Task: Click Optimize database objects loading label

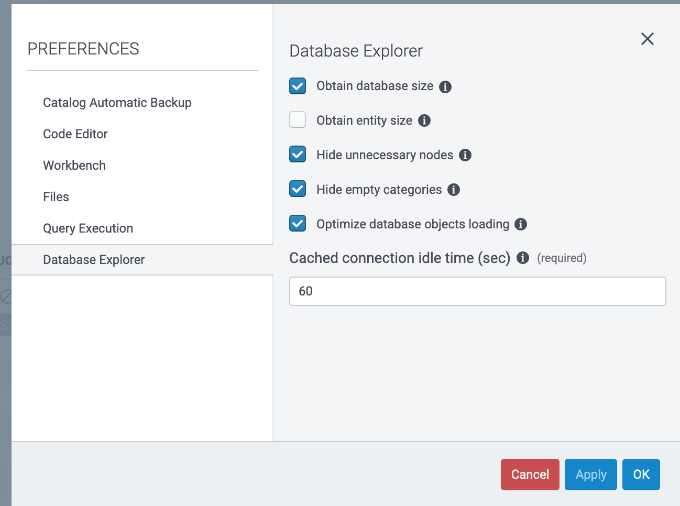Action: 413,224
